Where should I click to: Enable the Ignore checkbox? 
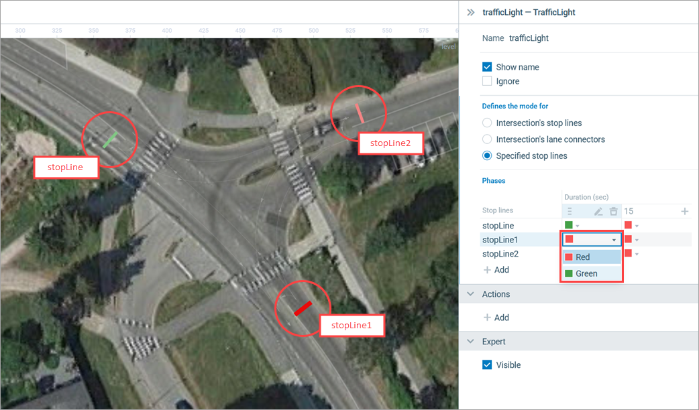pos(488,81)
